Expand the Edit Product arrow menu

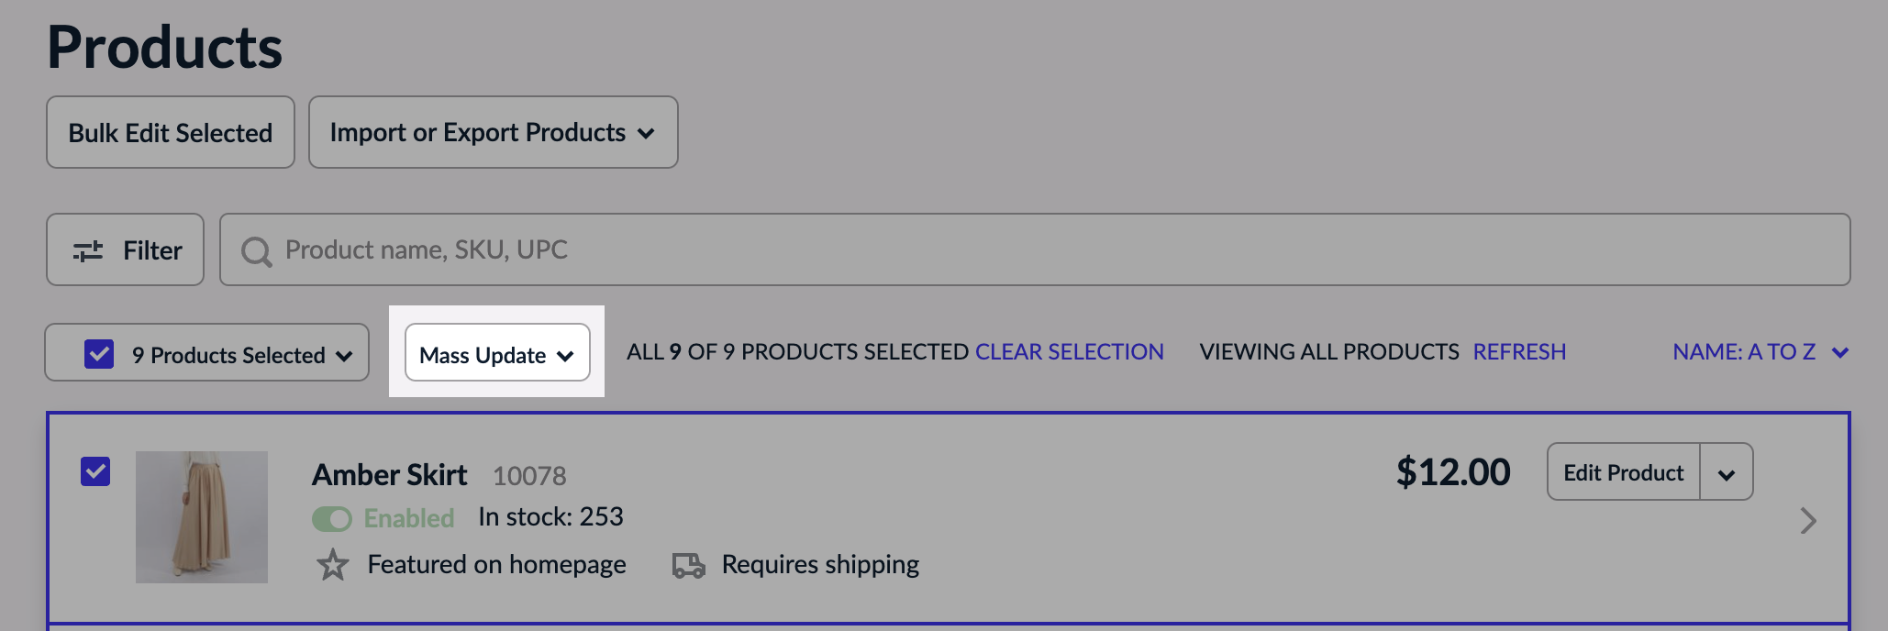coord(1726,473)
